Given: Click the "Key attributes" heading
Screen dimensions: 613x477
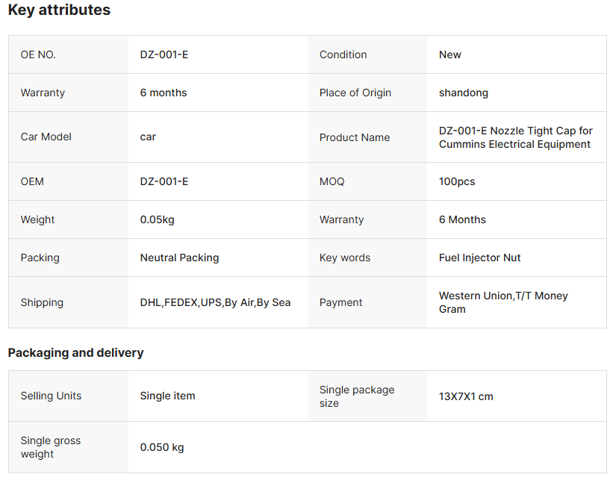Looking at the screenshot, I should pos(59,10).
